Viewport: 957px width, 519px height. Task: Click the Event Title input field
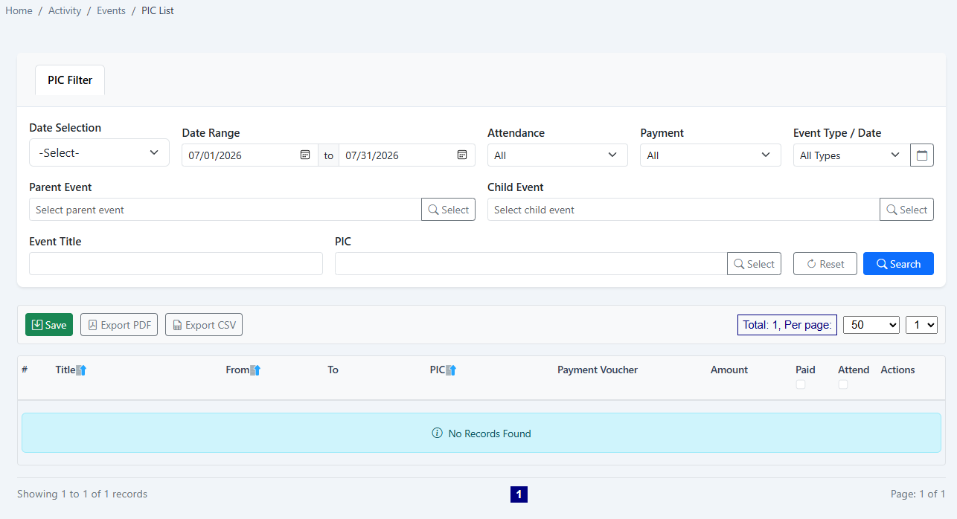click(x=176, y=264)
